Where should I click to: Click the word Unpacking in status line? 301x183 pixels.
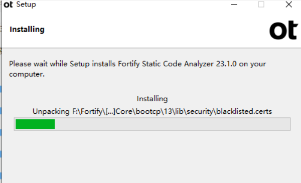(x=51, y=111)
